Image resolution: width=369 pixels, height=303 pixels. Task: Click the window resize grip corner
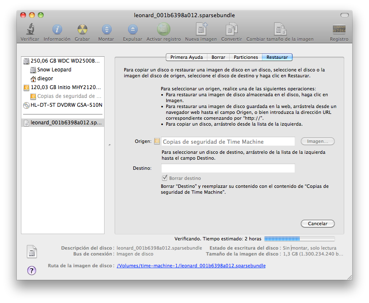point(350,277)
